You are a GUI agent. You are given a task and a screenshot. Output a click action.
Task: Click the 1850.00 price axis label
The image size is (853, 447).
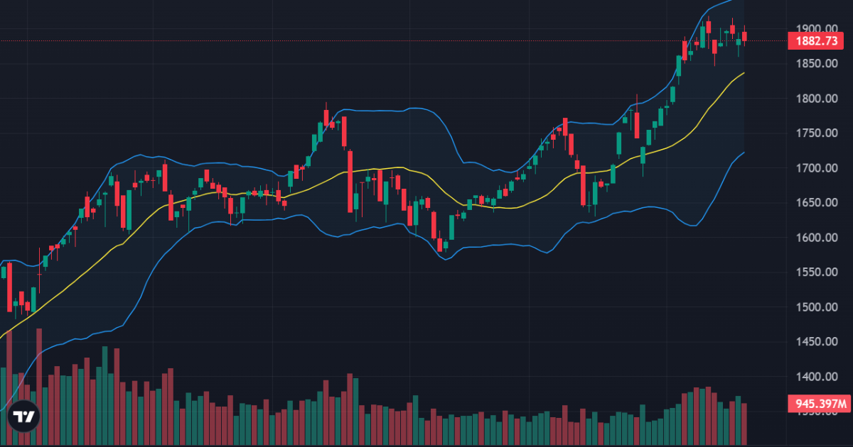pos(816,64)
